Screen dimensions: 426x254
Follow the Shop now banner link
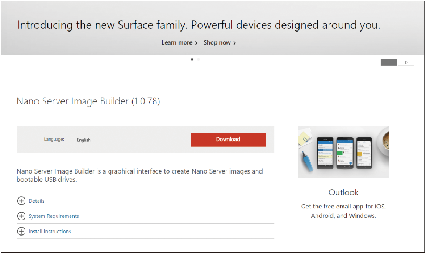point(220,43)
